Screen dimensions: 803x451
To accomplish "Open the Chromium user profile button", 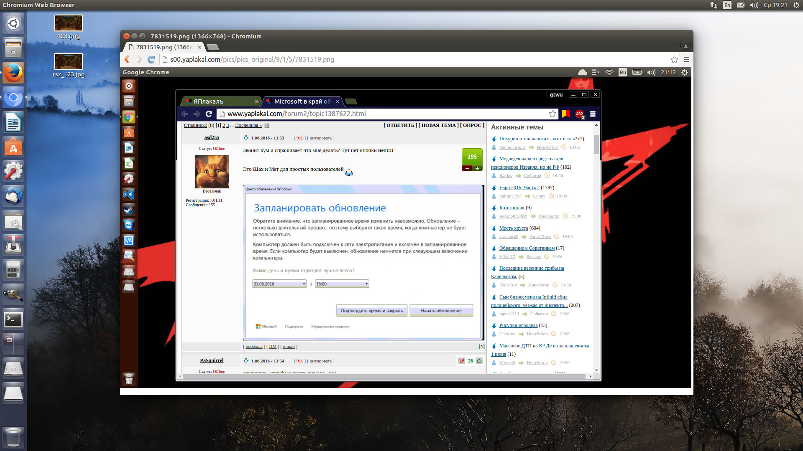I will pyautogui.click(x=686, y=46).
